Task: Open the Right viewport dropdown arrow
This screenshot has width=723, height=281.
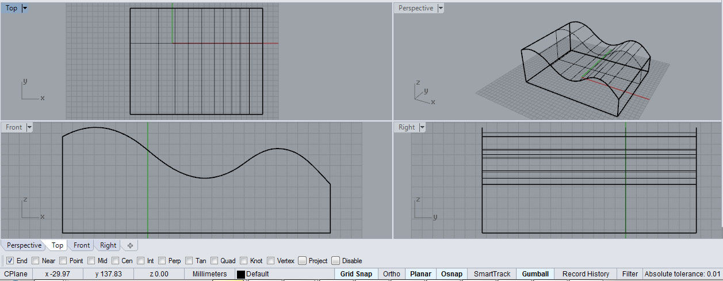Action: click(422, 127)
